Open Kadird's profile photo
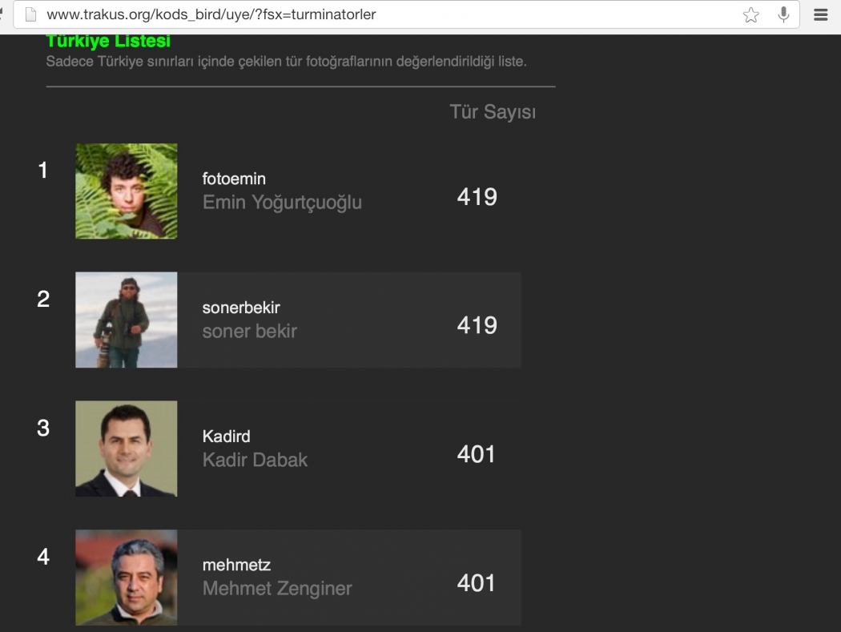This screenshot has height=632, width=841. click(126, 449)
